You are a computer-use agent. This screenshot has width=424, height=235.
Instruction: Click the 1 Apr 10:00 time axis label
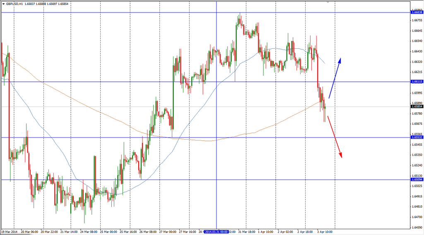tap(265, 232)
